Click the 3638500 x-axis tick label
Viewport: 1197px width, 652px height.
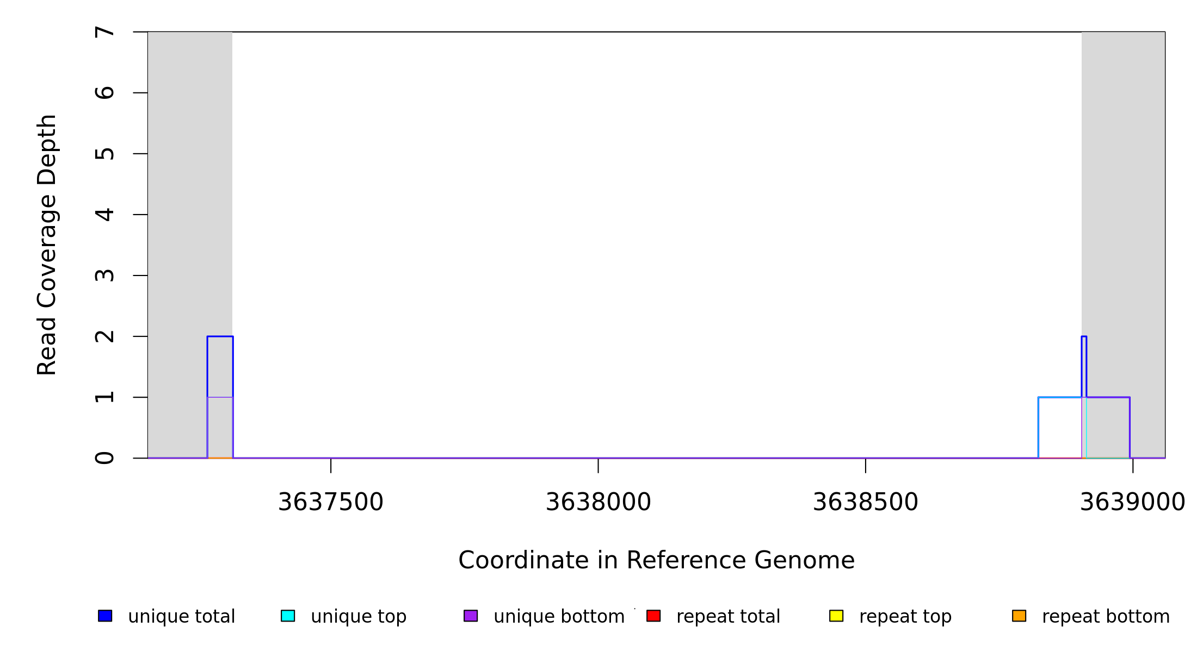pos(865,502)
